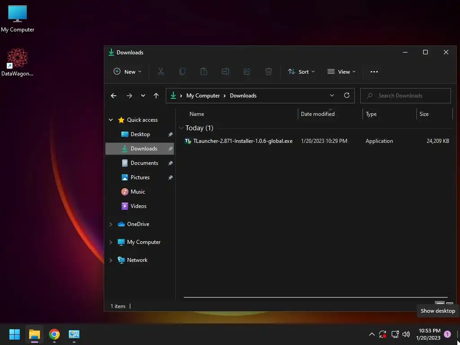460x345 pixels.
Task: Launch Google Chrome from taskbar
Action: pyautogui.click(x=54, y=334)
